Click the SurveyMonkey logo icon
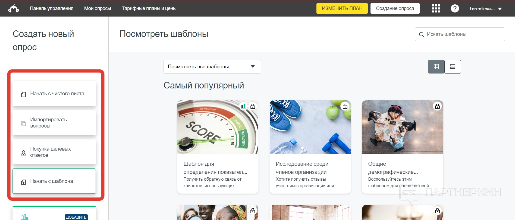The height and width of the screenshot is (220, 515). point(14,9)
